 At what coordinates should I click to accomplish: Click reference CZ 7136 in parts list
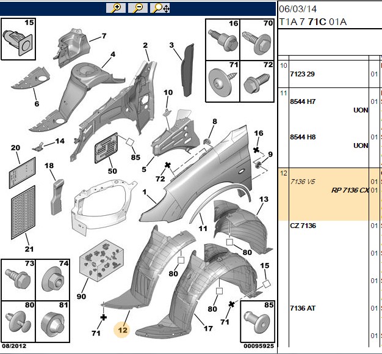(303, 226)
